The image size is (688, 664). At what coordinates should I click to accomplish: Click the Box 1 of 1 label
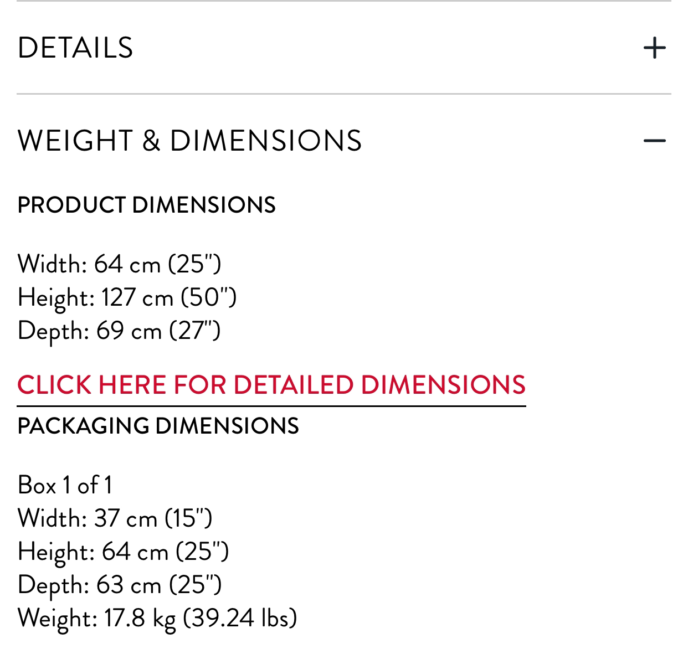(65, 486)
